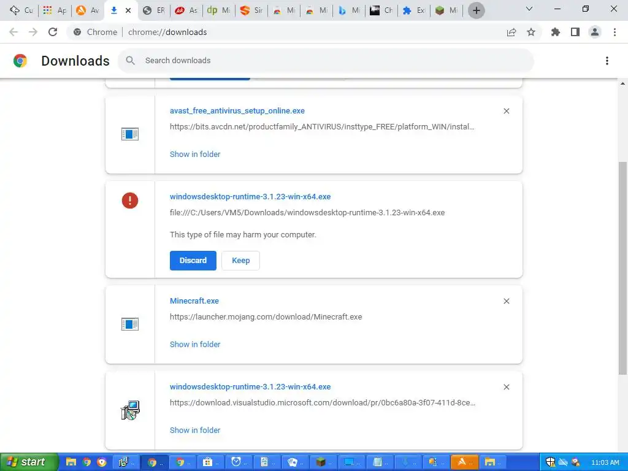Show the avast installer in folder

[x=195, y=154]
